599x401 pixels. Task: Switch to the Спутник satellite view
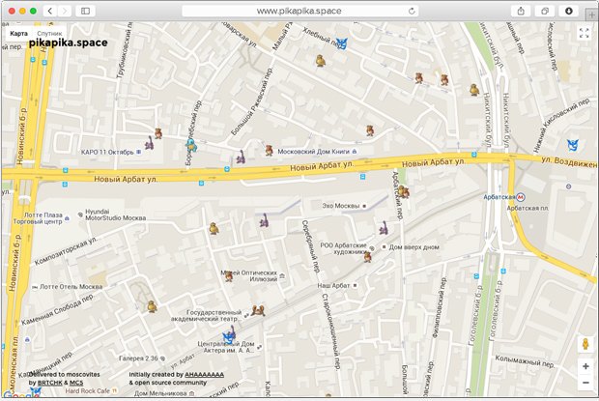click(49, 33)
